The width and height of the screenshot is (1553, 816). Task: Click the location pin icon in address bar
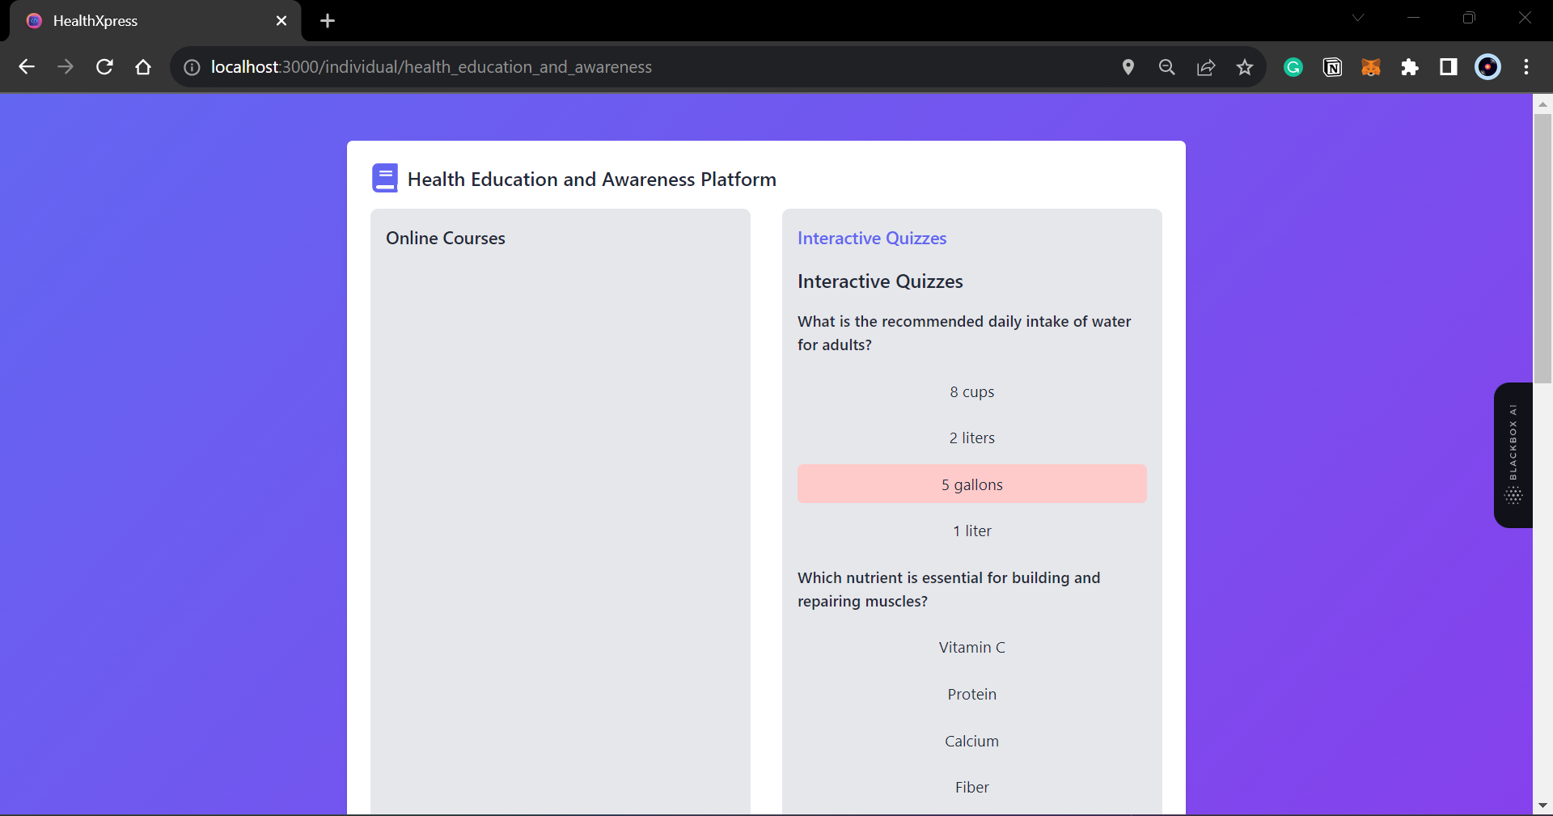(1128, 67)
